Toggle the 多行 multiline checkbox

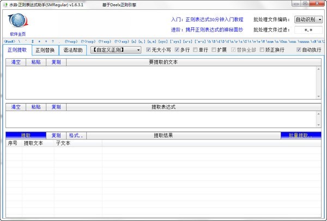[178, 50]
